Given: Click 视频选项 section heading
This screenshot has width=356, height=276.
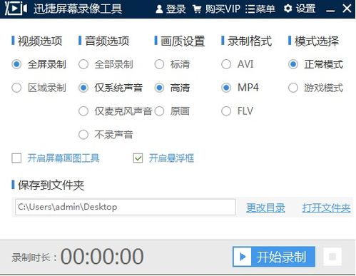Looking at the screenshot, I should tap(40, 41).
